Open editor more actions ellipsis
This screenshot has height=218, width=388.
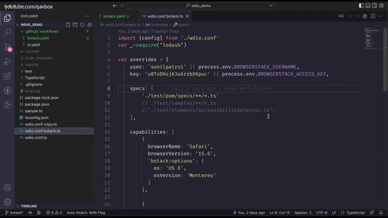[381, 16]
